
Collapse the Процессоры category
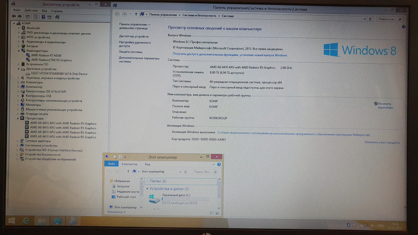click(18, 119)
